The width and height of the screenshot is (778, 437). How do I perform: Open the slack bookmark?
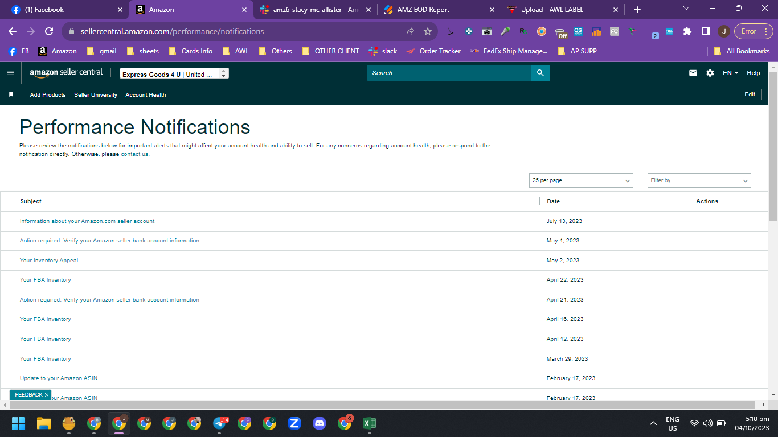(x=383, y=51)
